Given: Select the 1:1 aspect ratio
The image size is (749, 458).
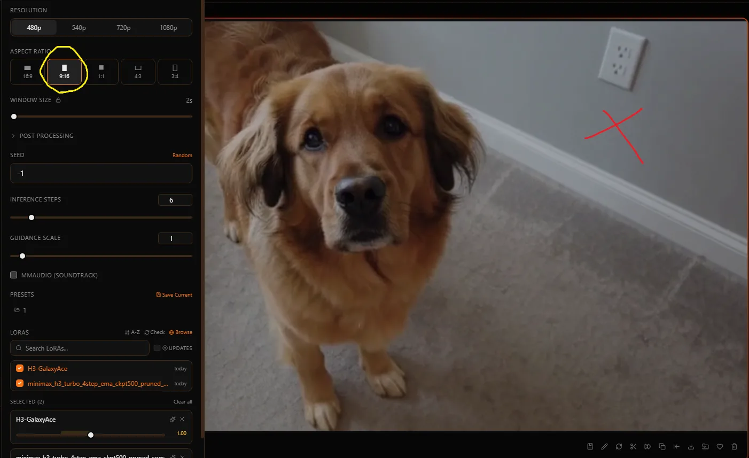Looking at the screenshot, I should pos(101,72).
